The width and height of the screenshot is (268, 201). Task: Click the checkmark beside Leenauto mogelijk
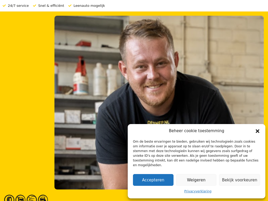coord(70,6)
